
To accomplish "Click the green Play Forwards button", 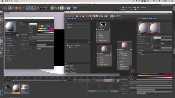I will 84,80.
